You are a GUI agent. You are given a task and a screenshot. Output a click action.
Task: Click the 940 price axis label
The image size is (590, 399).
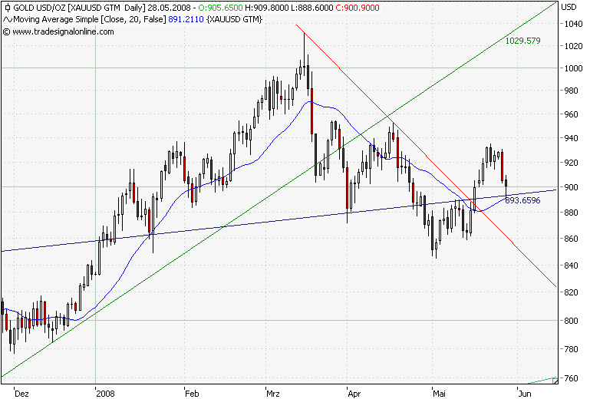pos(571,138)
